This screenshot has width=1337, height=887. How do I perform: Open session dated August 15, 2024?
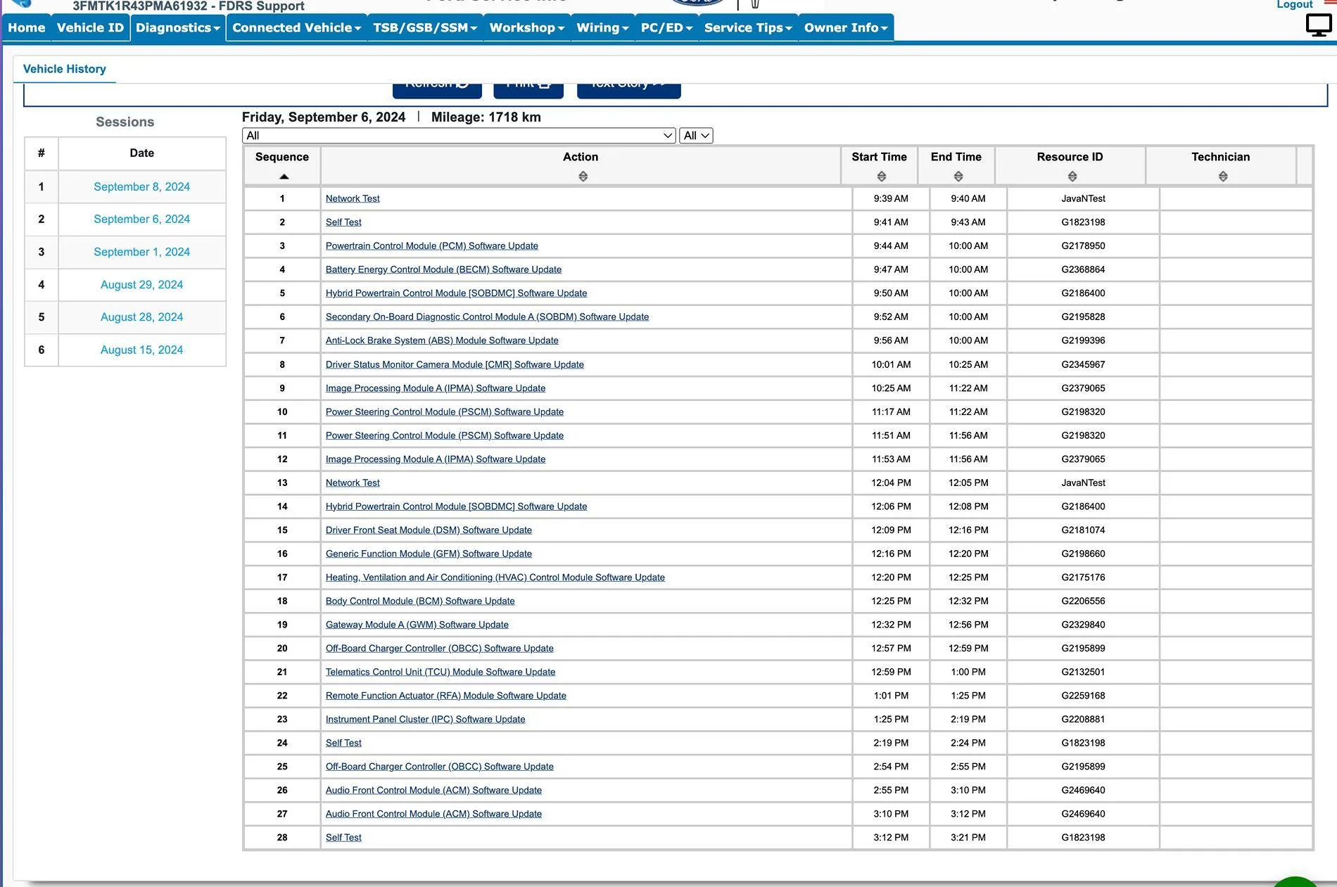click(141, 350)
